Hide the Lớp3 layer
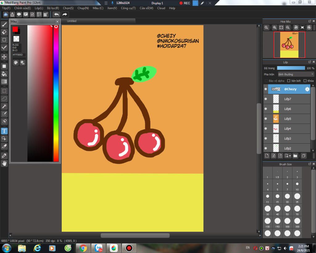The image size is (316, 253). click(x=266, y=138)
